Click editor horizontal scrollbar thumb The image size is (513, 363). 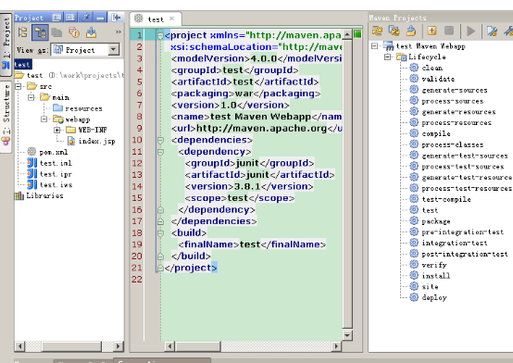coord(198,346)
